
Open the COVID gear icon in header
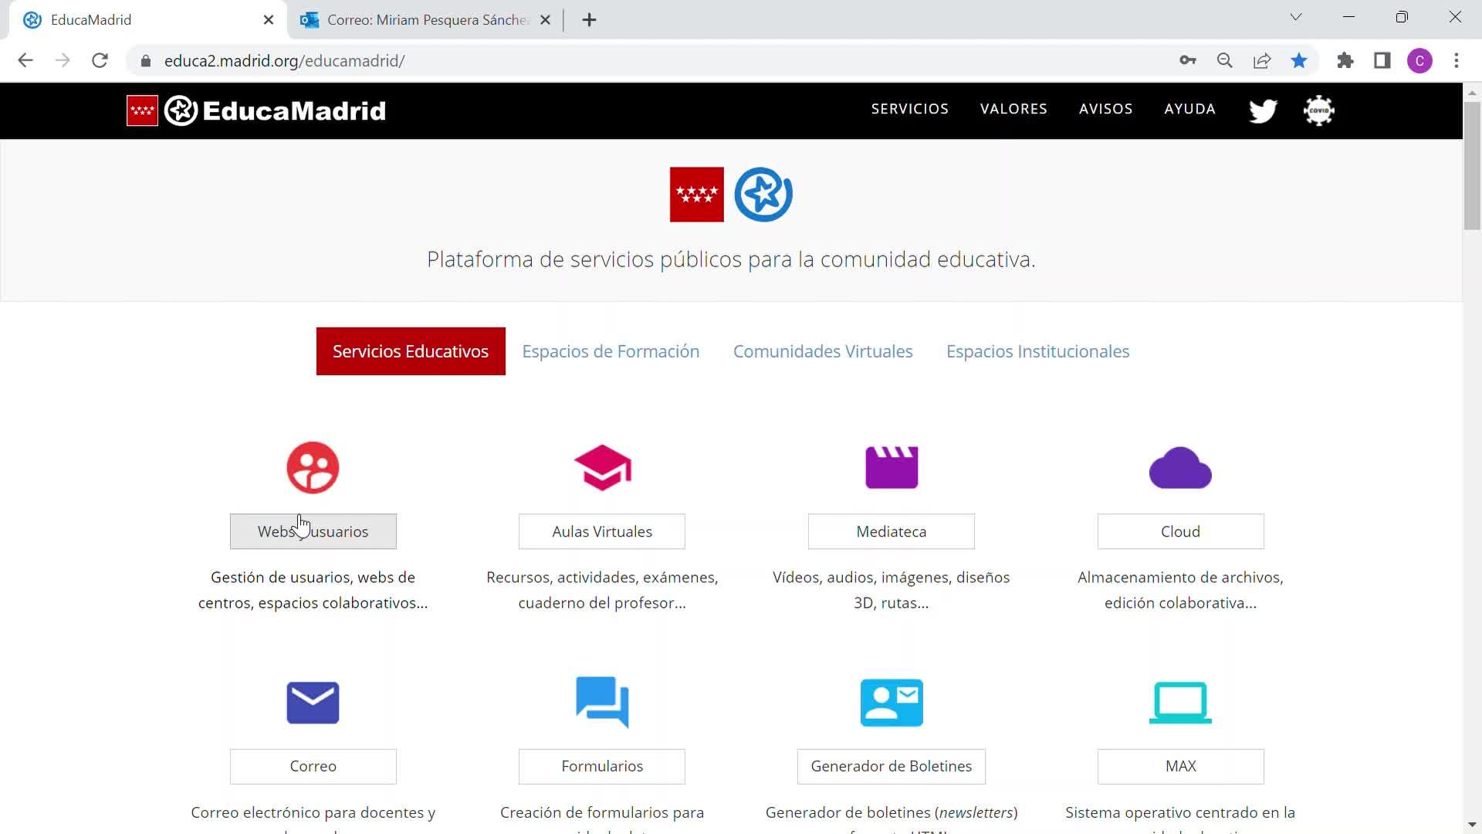tap(1318, 110)
